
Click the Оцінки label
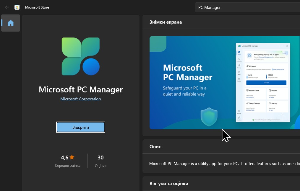[100, 166]
